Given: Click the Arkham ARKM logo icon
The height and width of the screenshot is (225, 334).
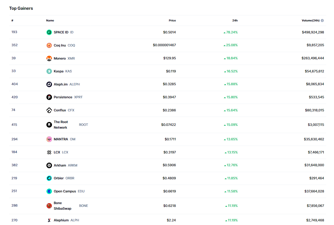Looking at the screenshot, I should click(x=49, y=165).
